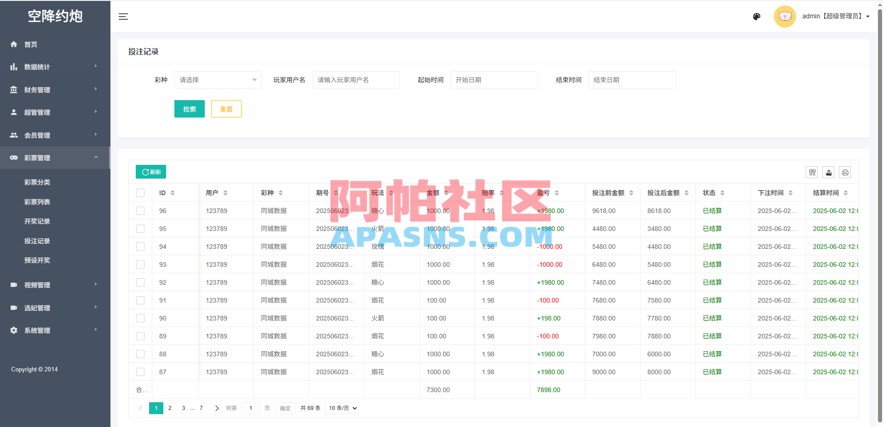Sort the table by 金额 column
The width and height of the screenshot is (883, 427).
[x=445, y=193]
